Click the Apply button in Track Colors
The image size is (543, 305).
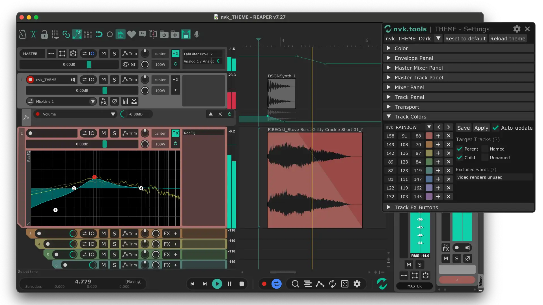click(481, 128)
